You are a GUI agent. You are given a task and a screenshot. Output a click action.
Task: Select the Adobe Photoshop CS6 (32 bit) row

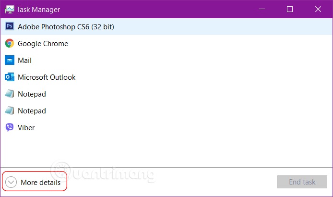(166, 26)
